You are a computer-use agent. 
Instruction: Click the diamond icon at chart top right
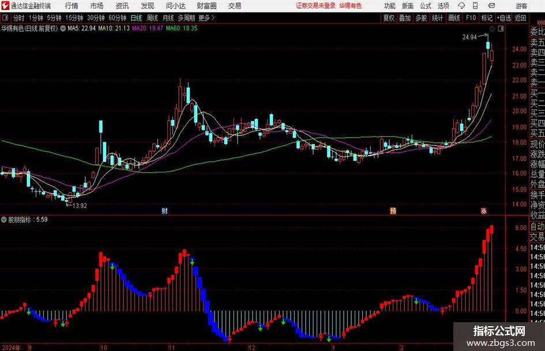click(x=492, y=28)
